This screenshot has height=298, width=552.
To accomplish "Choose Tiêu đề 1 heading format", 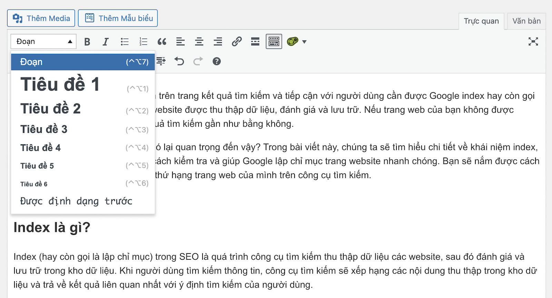I will coord(83,84).
